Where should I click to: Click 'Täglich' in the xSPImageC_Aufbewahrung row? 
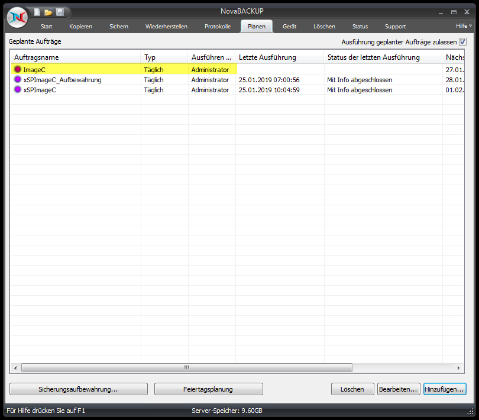pos(154,80)
